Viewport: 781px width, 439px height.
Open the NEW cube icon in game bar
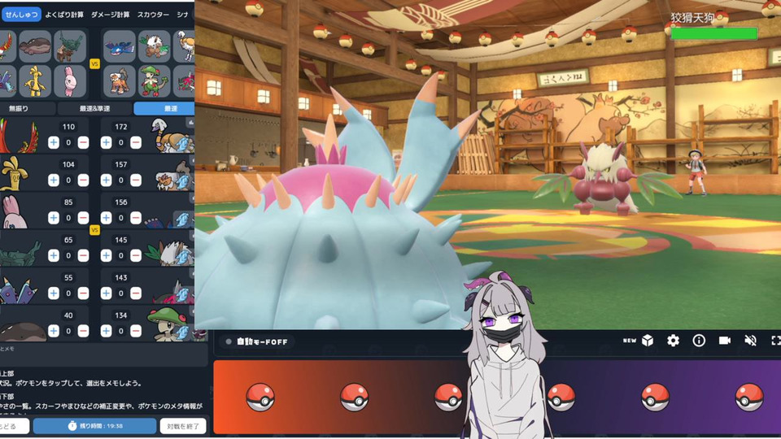tap(647, 341)
